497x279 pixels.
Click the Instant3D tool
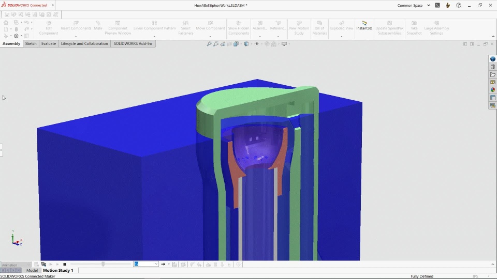coord(364,25)
